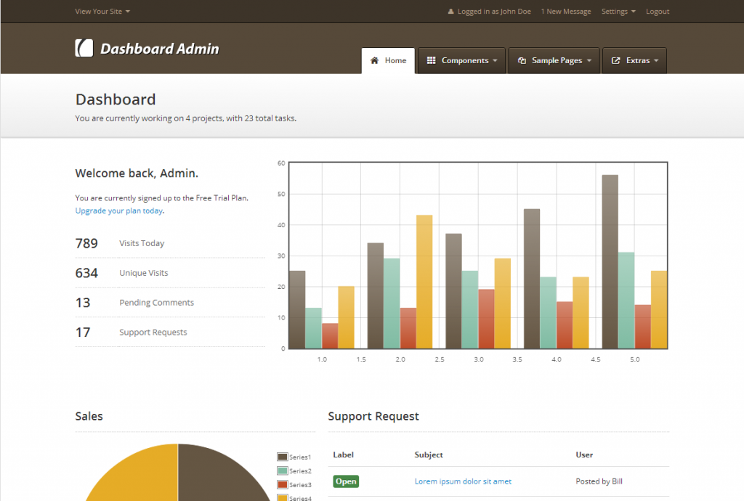Click the user icon next to Logged in
The image size is (744, 501).
[450, 12]
